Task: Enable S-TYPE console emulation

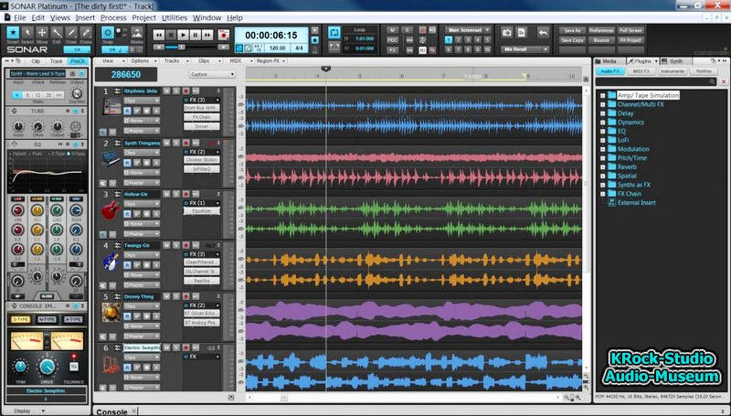Action: click(20, 319)
